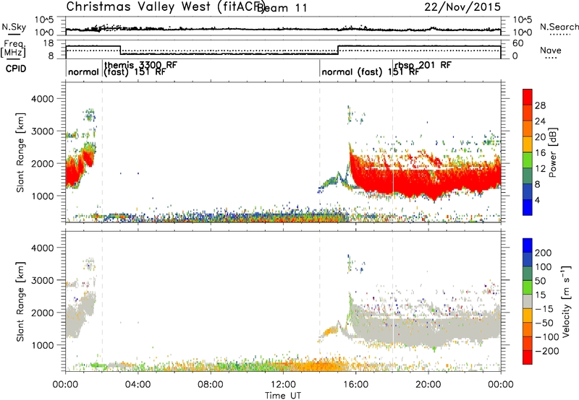
Task: Pick the 4–8 dB dark blue Power swatch
Action: [528, 191]
